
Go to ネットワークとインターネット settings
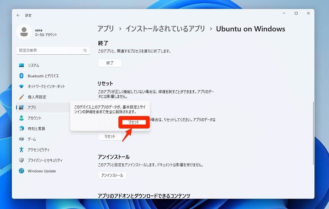coord(53,86)
